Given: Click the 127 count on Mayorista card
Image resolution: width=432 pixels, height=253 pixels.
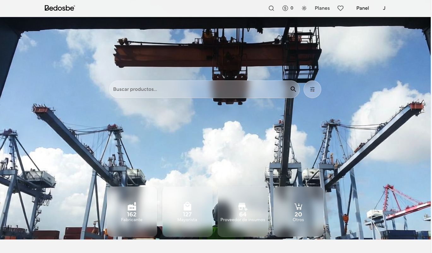Looking at the screenshot, I should pos(187,215).
